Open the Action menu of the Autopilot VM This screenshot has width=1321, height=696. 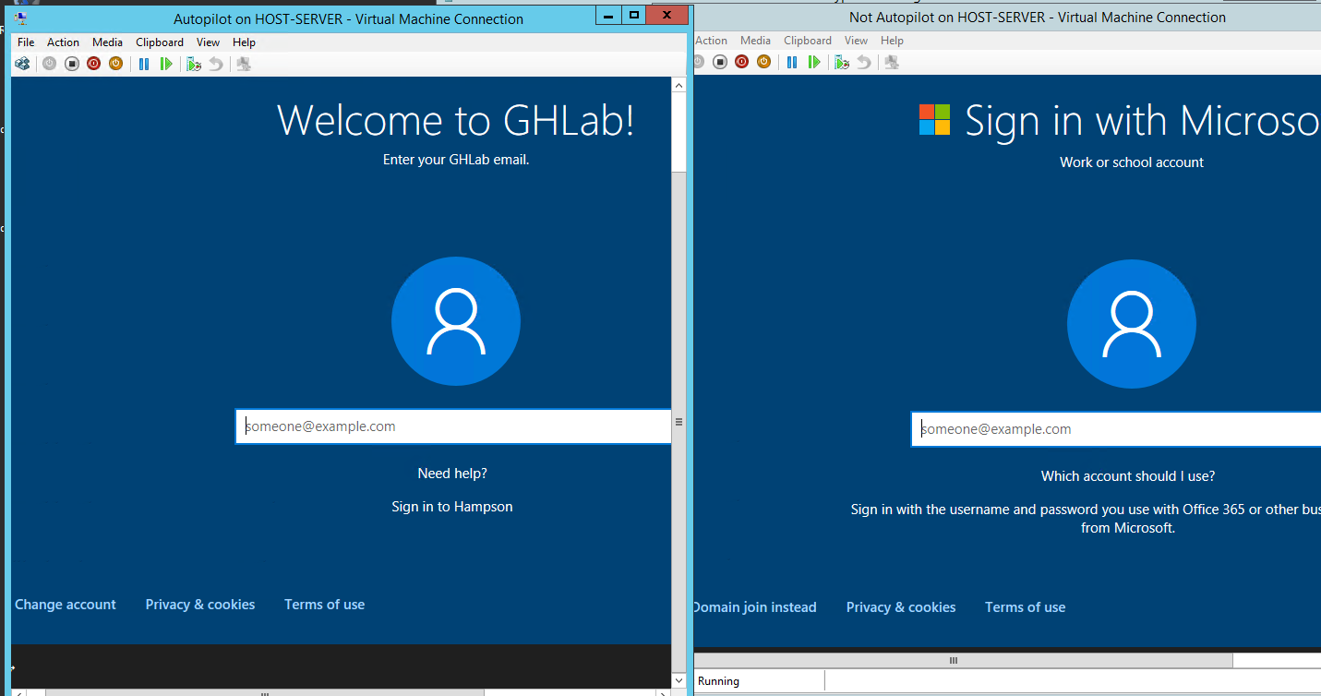63,42
